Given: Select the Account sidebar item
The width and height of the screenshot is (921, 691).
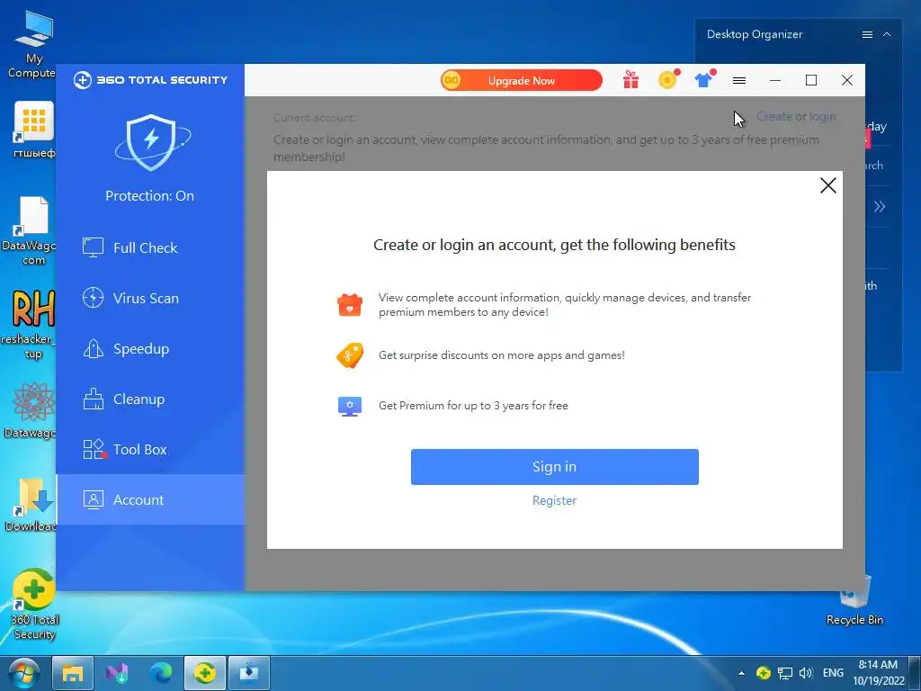Looking at the screenshot, I should pos(150,499).
